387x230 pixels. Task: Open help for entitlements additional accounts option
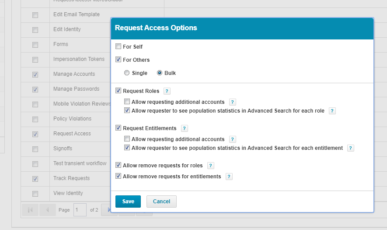pyautogui.click(x=232, y=139)
